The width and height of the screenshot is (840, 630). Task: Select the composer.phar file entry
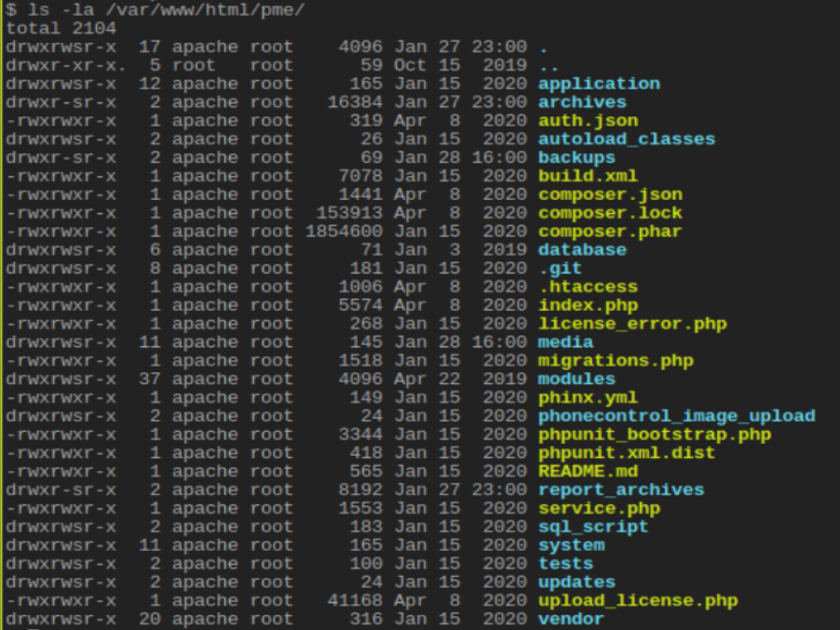pyautogui.click(x=609, y=232)
